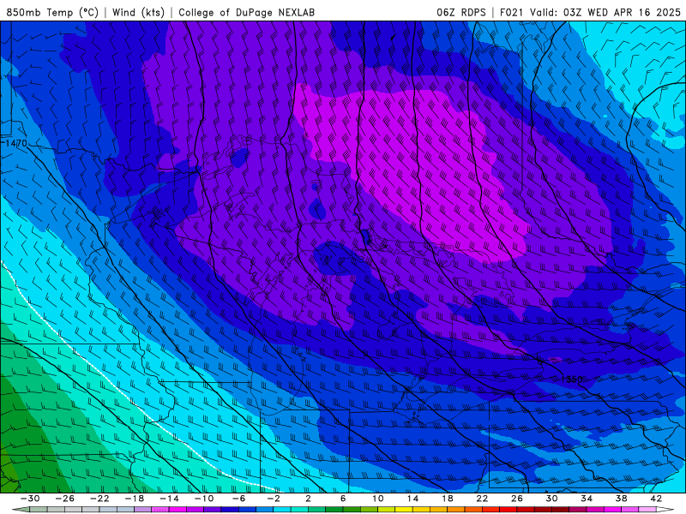Image resolution: width=686 pixels, height=514 pixels.
Task: Click the '-30' color scale label
Action: pos(30,499)
